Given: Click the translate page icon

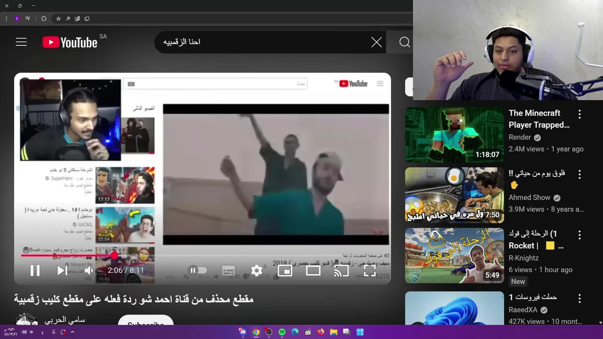Looking at the screenshot, I should pos(77,19).
